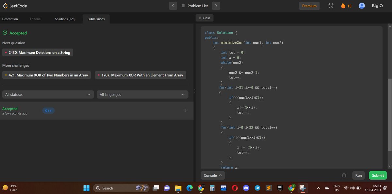Show hidden system tray icons
The width and height of the screenshot is (392, 194).
318,188
